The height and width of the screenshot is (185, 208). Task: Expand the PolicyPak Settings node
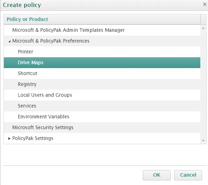tap(9, 139)
